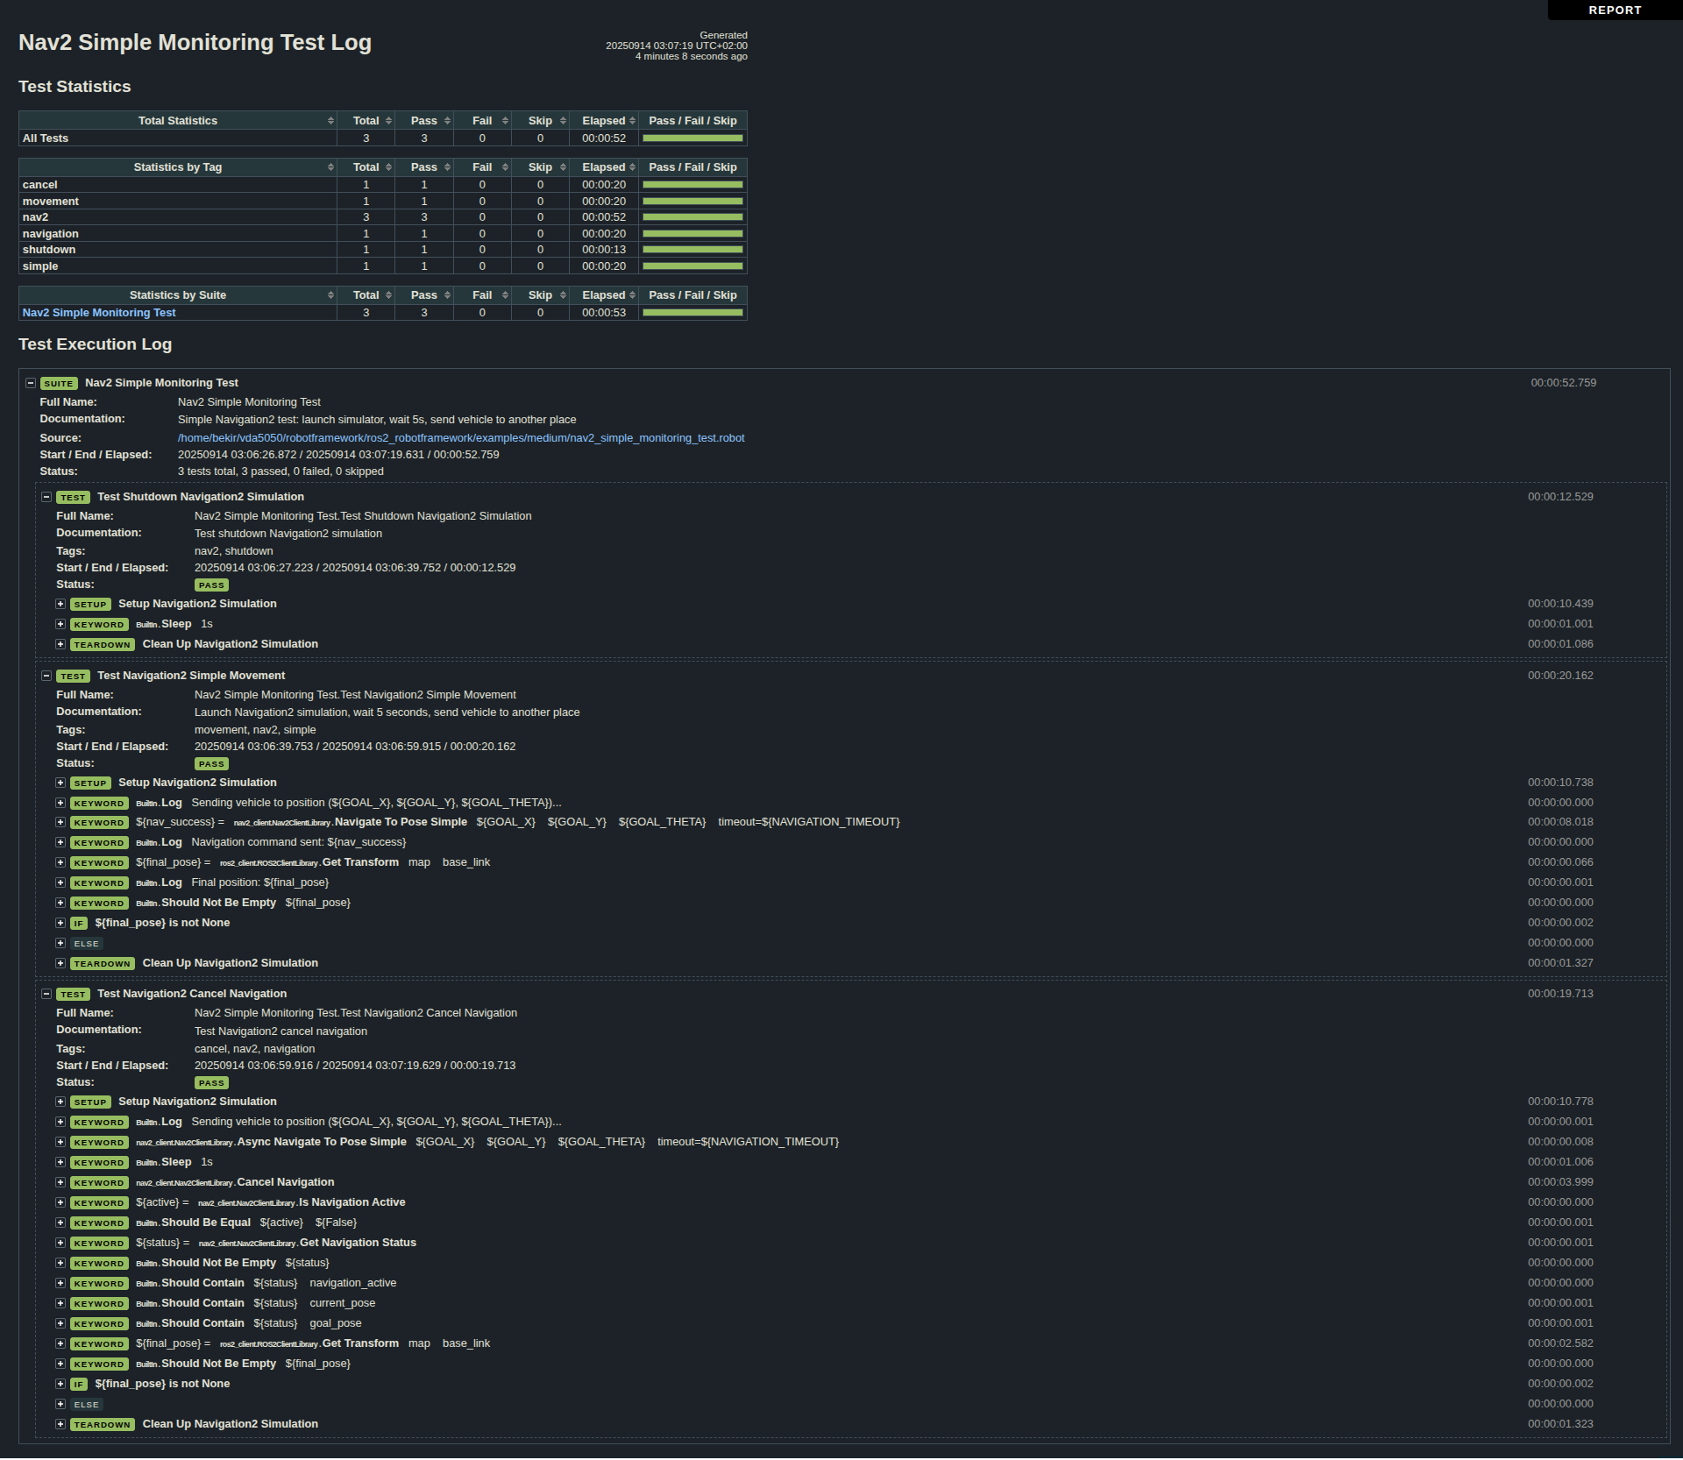Click the PASS badge of Test Shutdown Navigation2 Simulation
1683x1460 pixels.
(210, 585)
